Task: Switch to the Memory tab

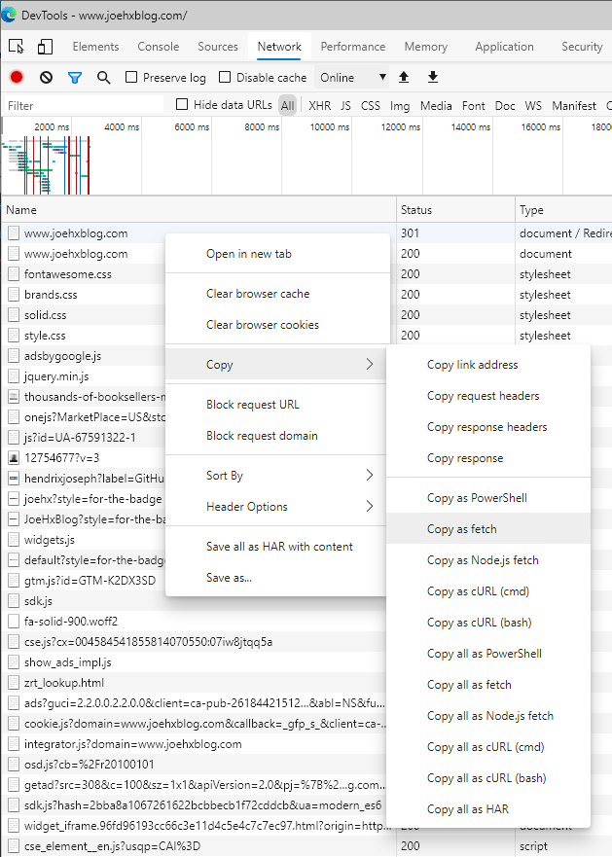Action: coord(425,47)
